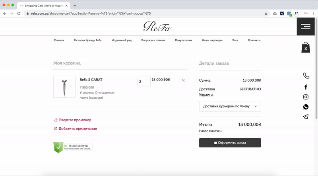Open the Chrome three-dot menu

[313, 13]
